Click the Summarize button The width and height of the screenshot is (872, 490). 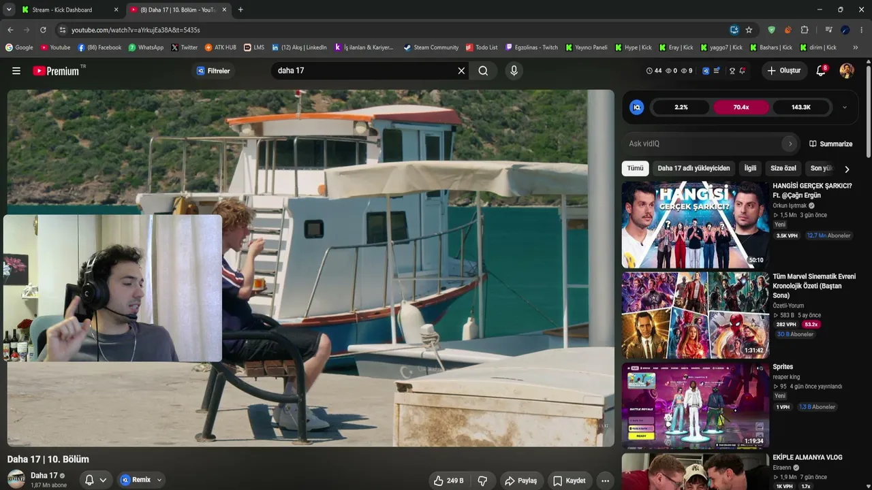pos(830,144)
